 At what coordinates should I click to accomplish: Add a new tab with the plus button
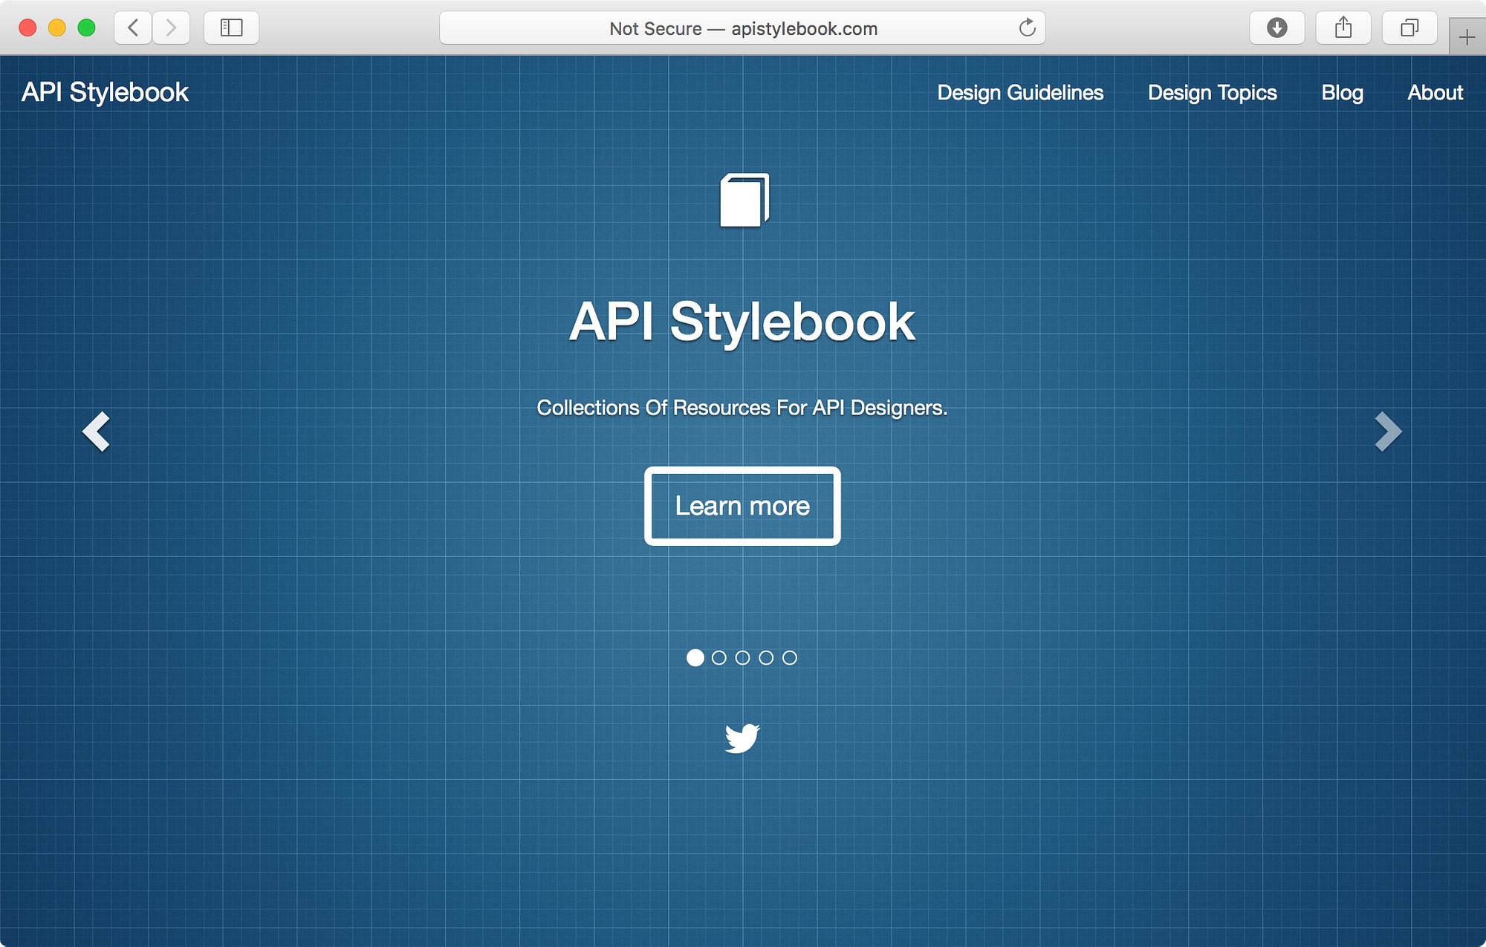(1467, 37)
